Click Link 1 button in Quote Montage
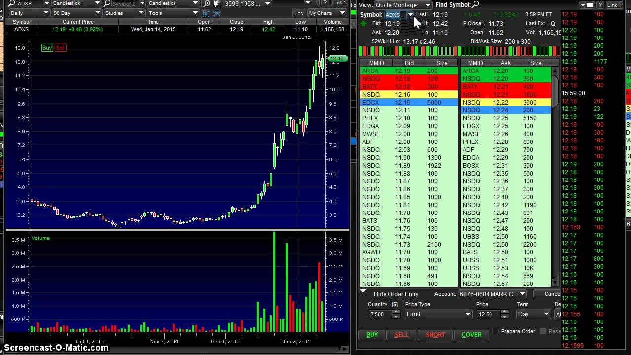631x355 pixels. tap(613, 5)
